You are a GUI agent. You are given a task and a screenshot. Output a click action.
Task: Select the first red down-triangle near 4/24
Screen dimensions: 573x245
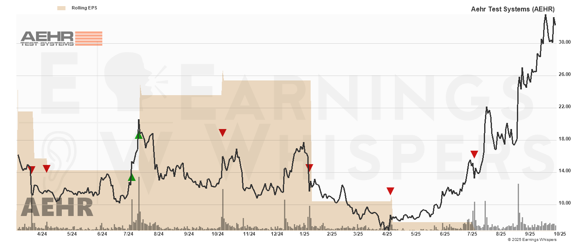pos(32,170)
